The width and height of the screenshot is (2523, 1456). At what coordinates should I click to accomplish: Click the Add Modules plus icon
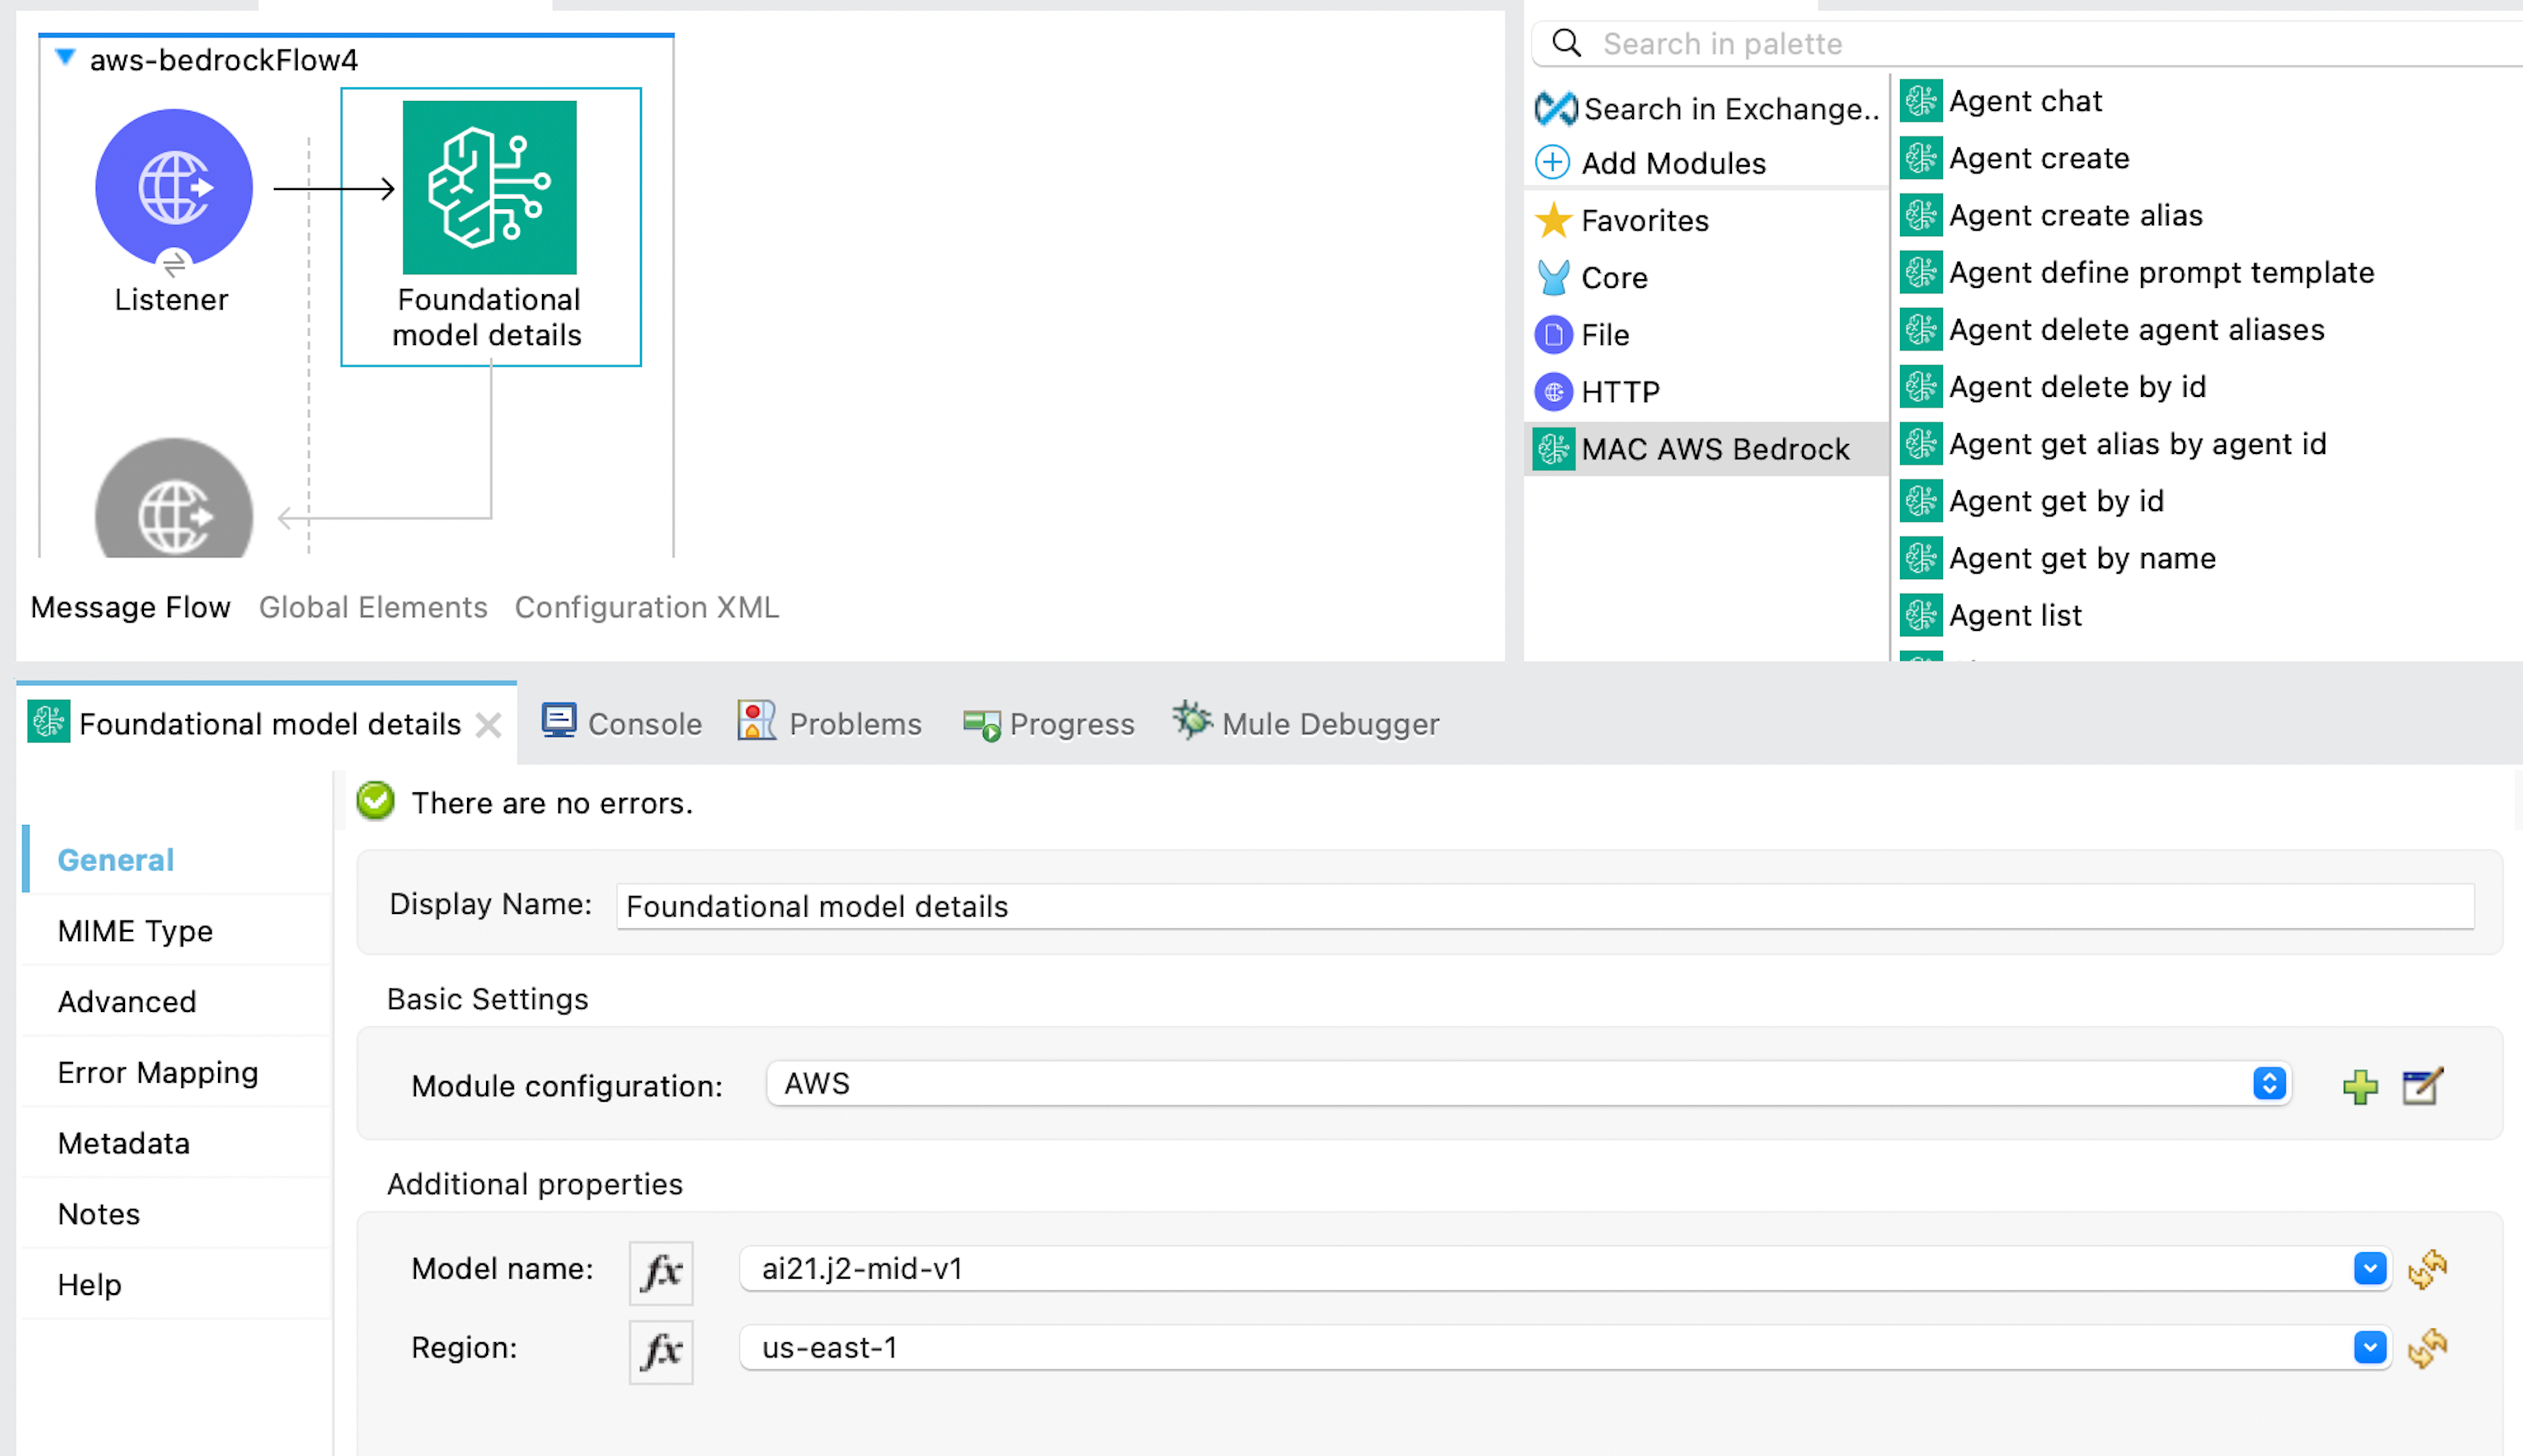coord(1552,162)
